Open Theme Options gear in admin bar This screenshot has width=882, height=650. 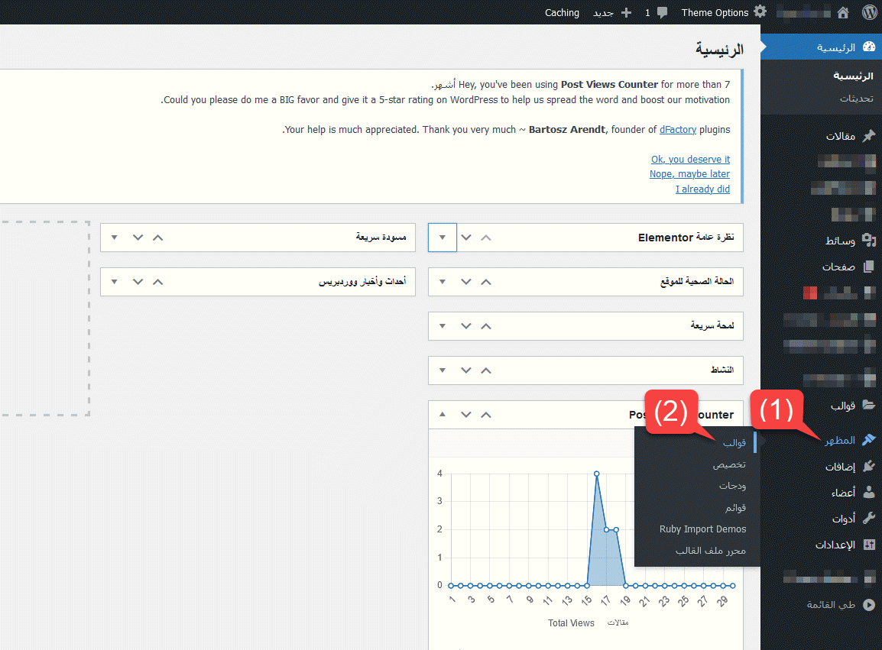point(760,12)
